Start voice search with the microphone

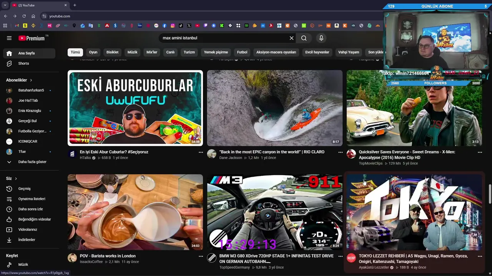coord(321,38)
